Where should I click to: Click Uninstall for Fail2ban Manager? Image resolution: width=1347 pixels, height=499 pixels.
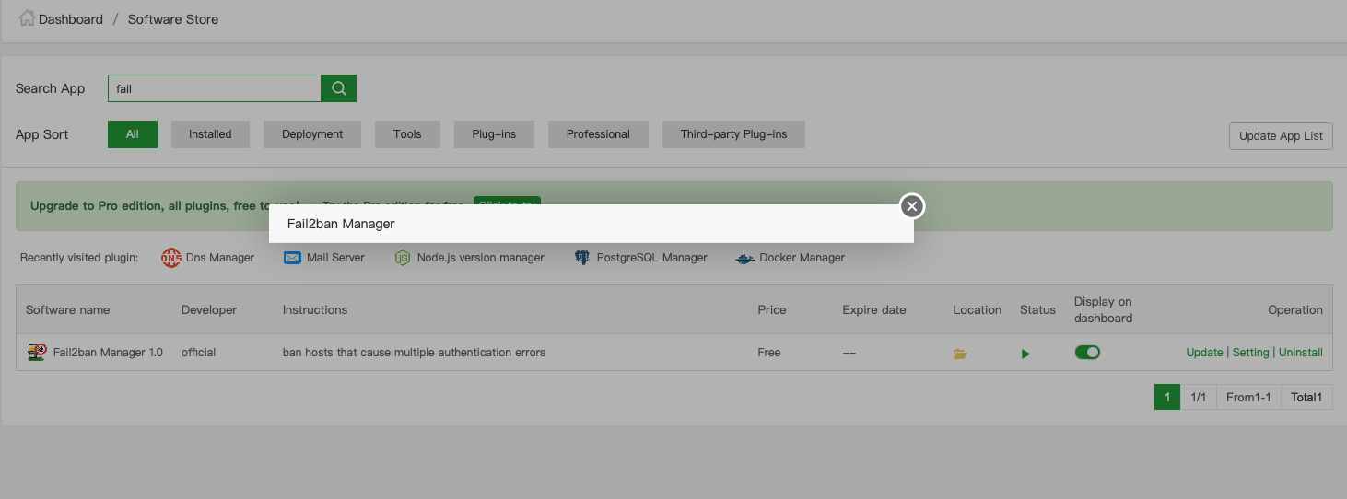[x=1301, y=353]
